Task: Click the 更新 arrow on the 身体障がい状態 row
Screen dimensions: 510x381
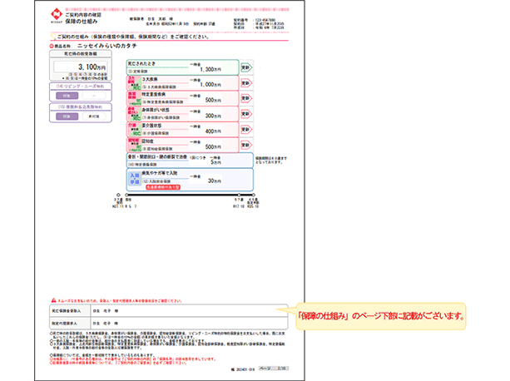Action: tap(246, 114)
